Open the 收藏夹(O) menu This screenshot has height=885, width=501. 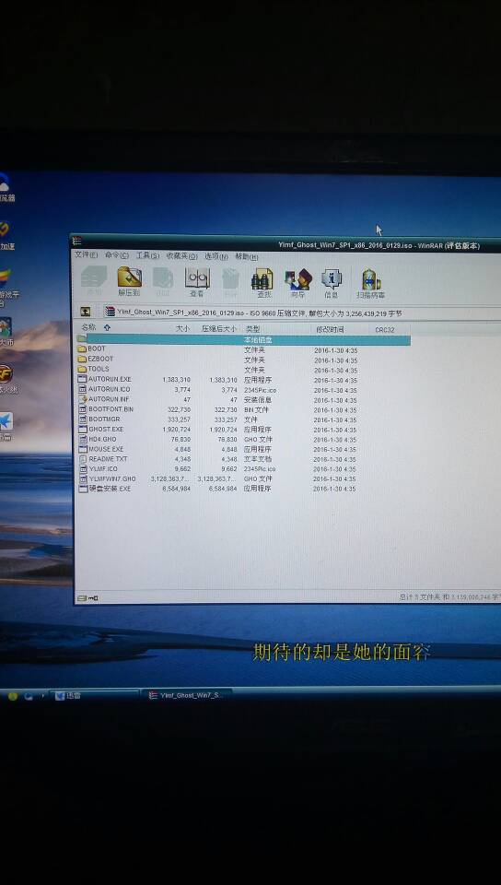coord(181,255)
